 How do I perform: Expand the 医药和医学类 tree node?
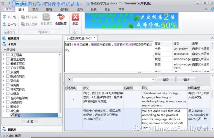4,98
